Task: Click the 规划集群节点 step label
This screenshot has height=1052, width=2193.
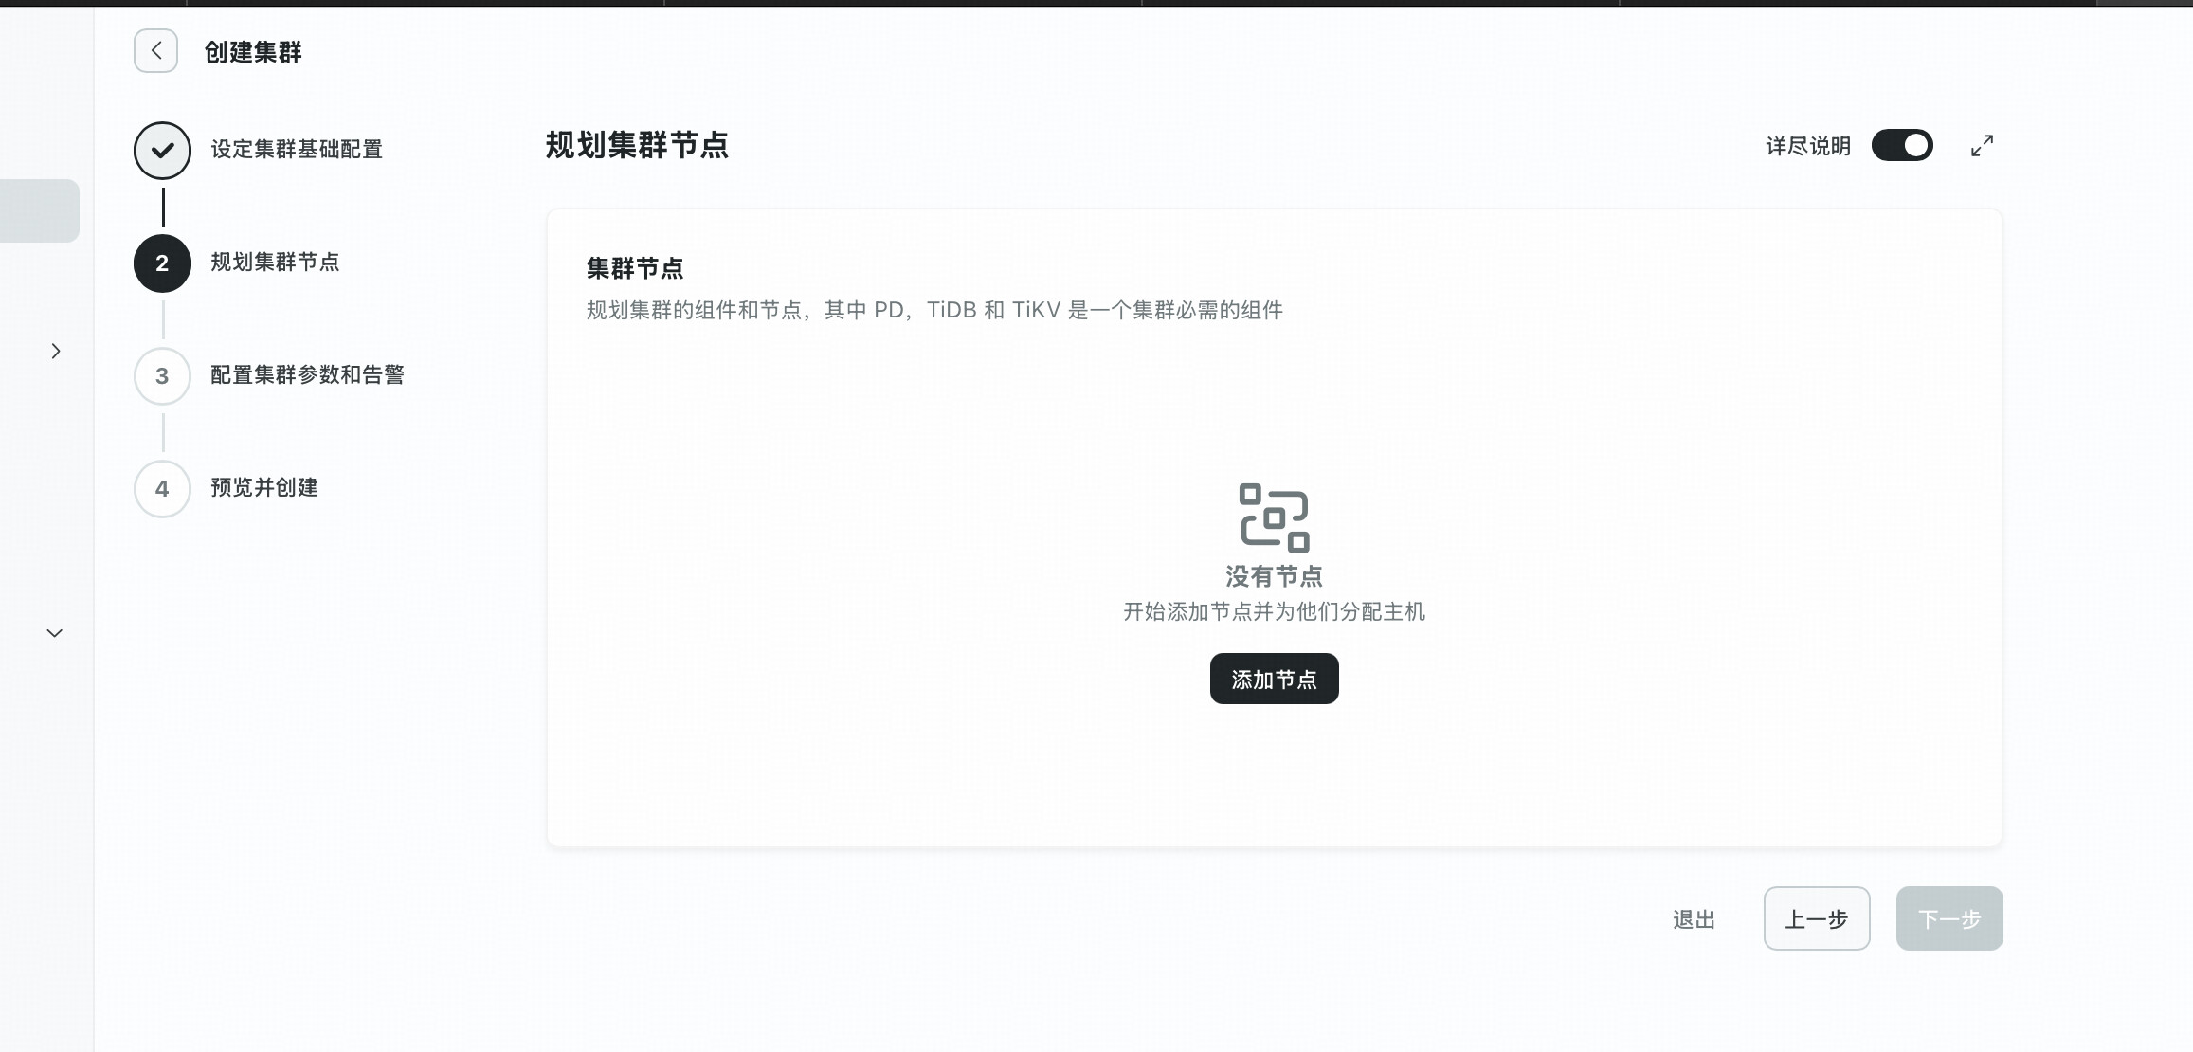Action: [x=275, y=263]
